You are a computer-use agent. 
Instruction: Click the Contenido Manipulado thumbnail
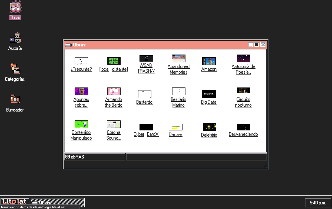pos(81,124)
